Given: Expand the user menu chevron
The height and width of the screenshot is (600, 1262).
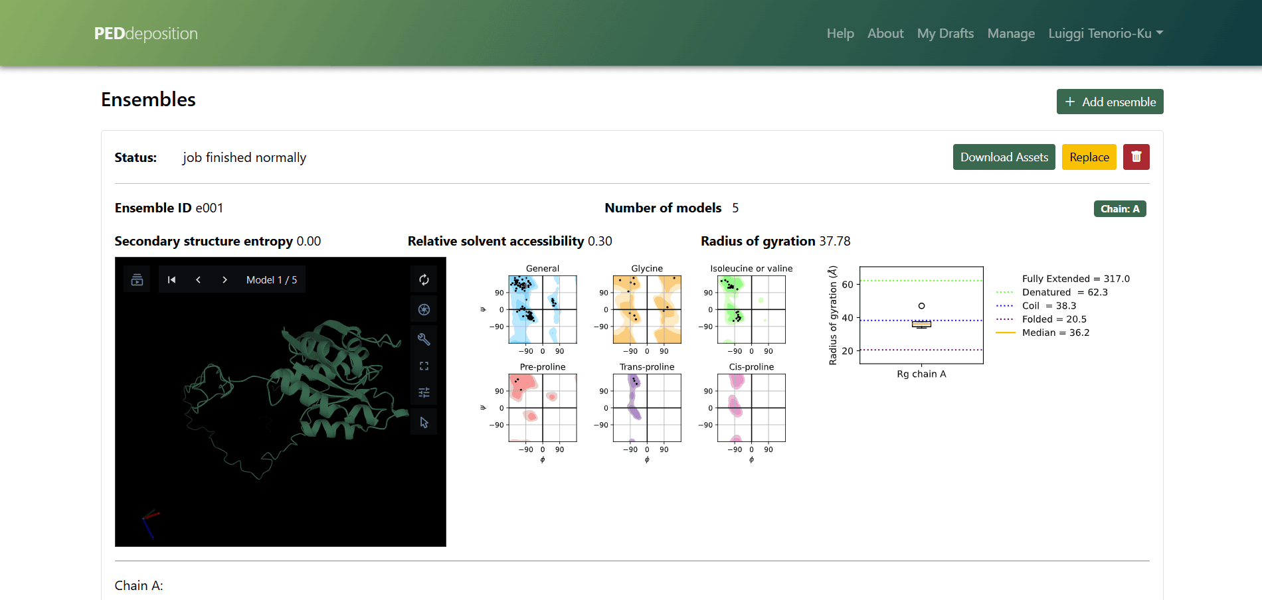Looking at the screenshot, I should pos(1160,33).
